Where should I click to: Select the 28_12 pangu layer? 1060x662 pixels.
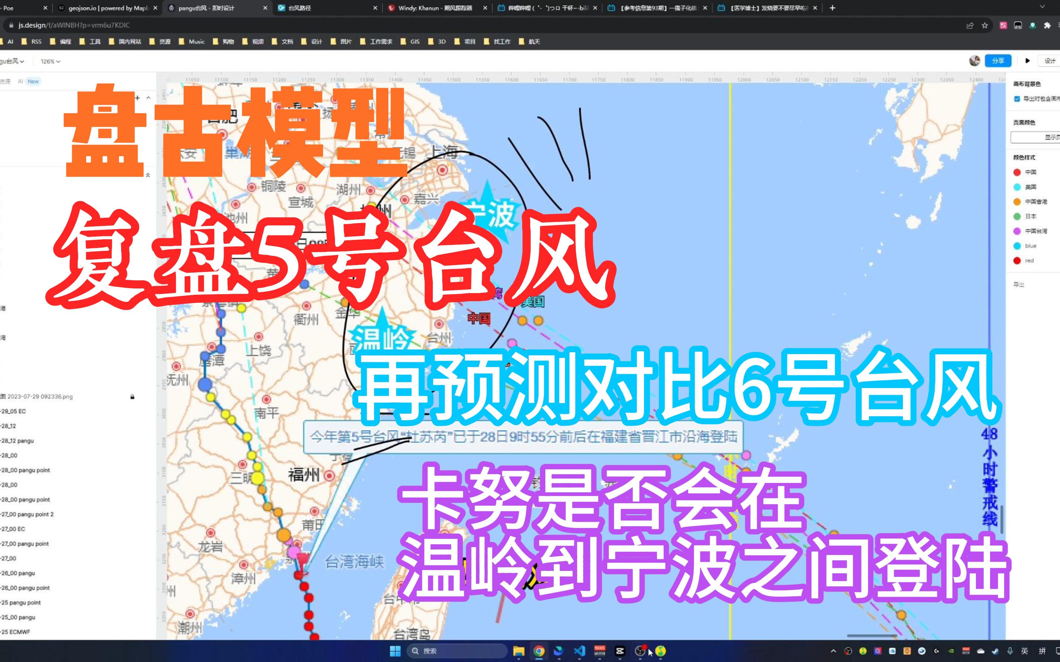(x=17, y=440)
